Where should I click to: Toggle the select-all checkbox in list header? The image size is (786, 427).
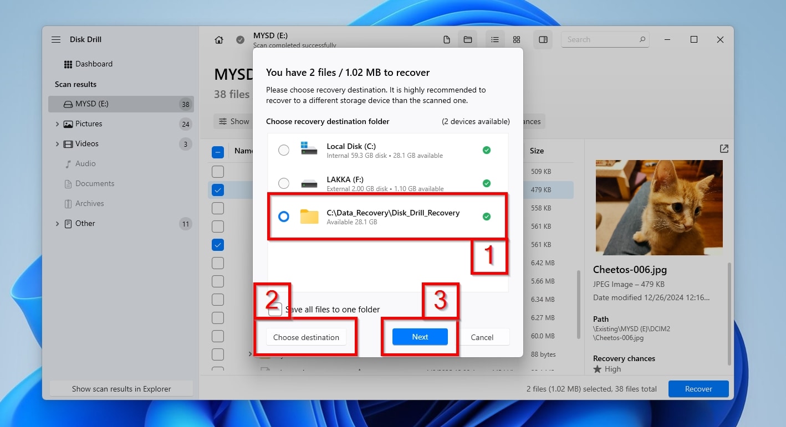[x=218, y=152]
